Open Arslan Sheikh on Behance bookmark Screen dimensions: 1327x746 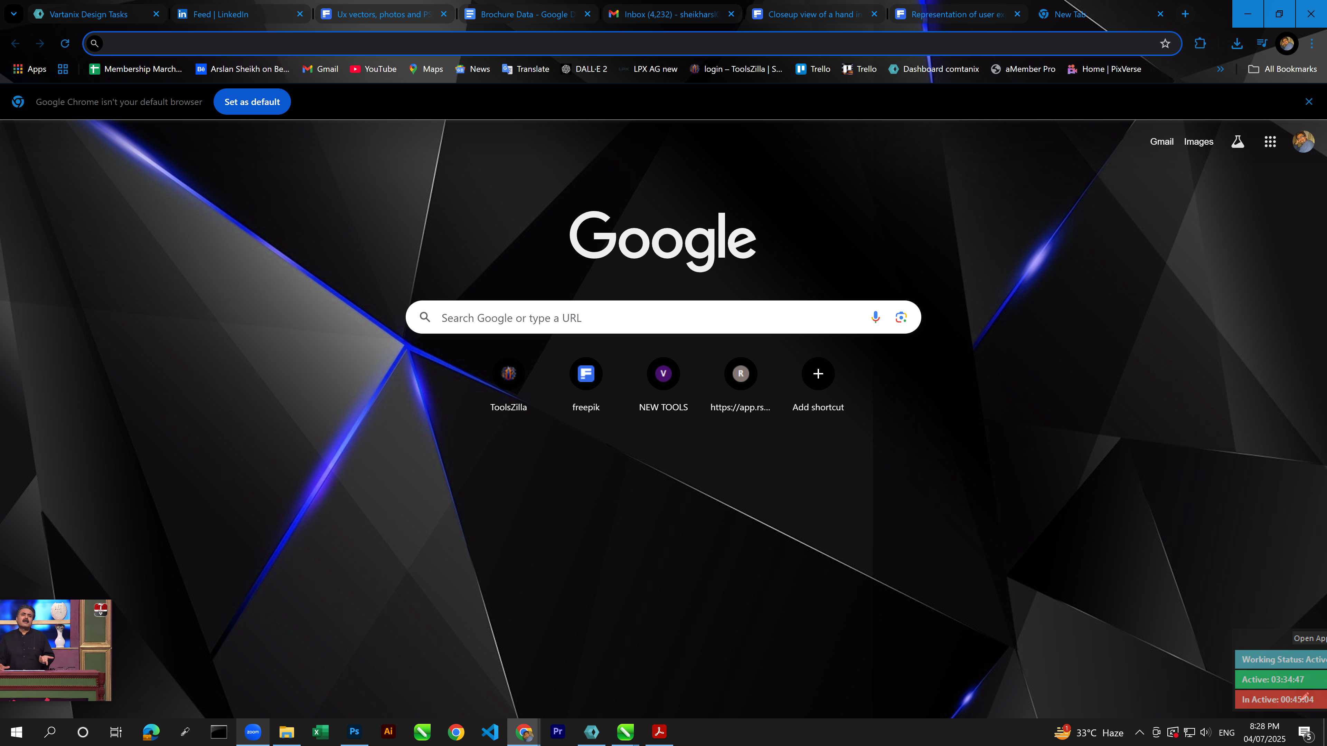coord(243,69)
